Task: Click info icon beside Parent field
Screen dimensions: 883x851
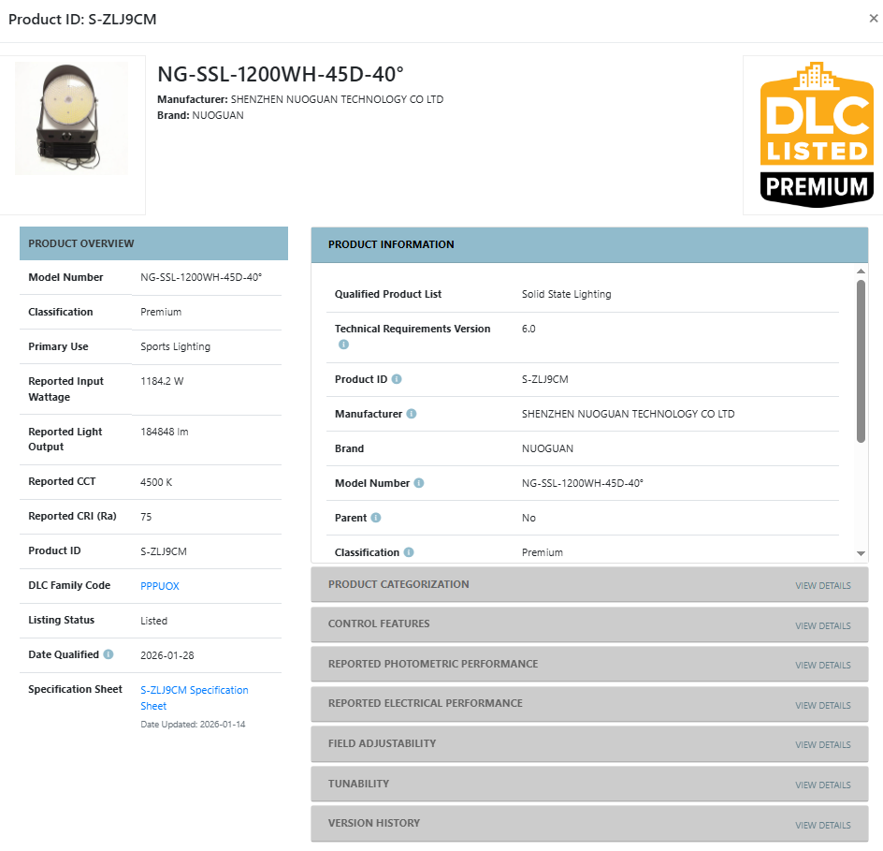Action: pyautogui.click(x=376, y=518)
